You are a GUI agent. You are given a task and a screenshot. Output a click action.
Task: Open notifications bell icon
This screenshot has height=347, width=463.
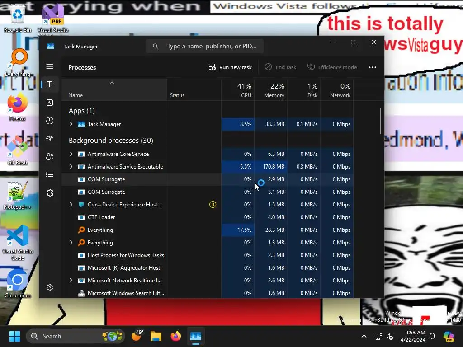[x=432, y=336]
